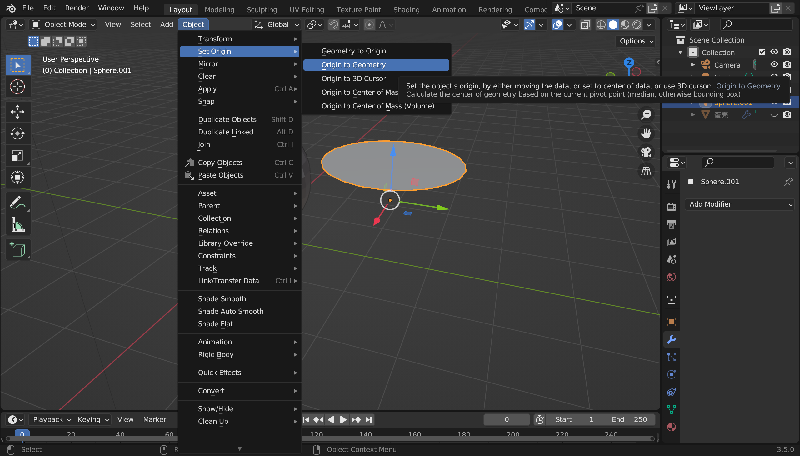This screenshot has height=456, width=800.
Task: Jump to the timeline start frame
Action: pos(306,419)
